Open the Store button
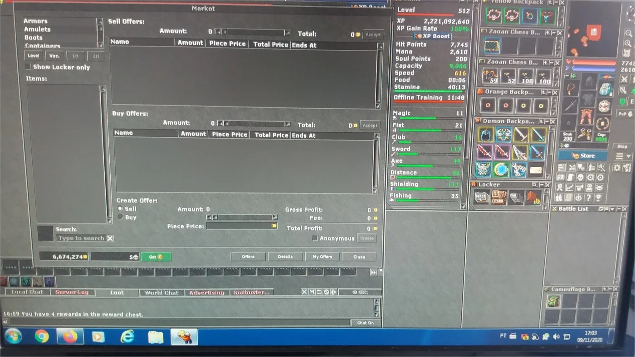The image size is (635, 357). [582, 156]
